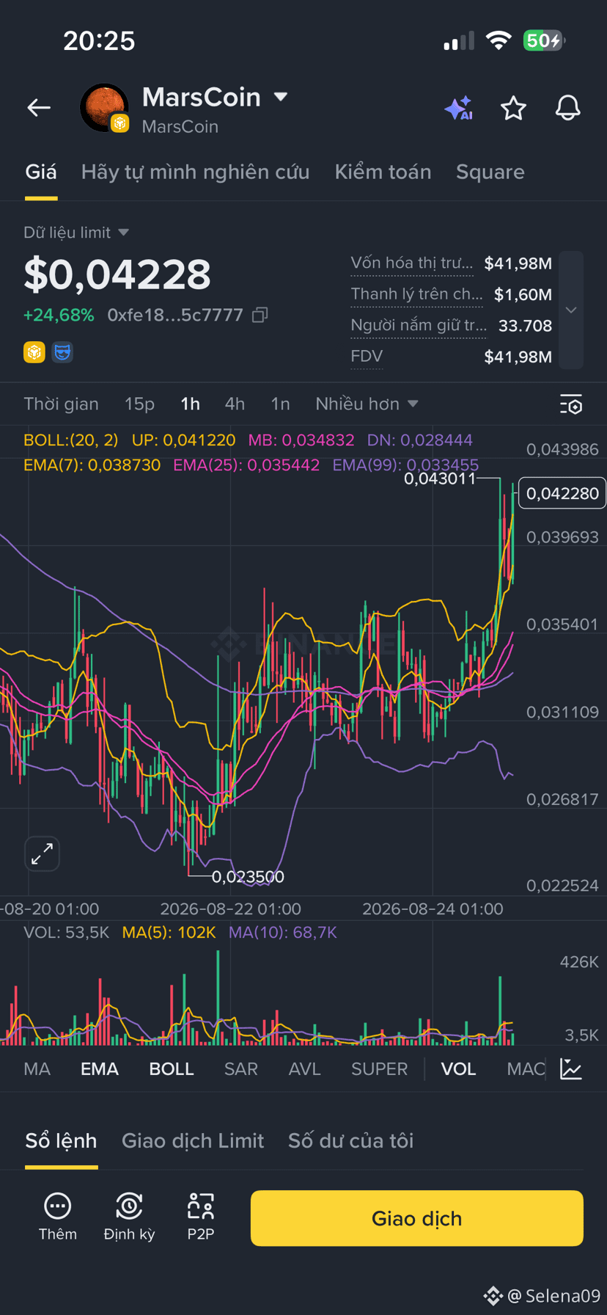Tap the EMA(25): 0,035442 legend
This screenshot has width=607, height=1315.
[246, 465]
